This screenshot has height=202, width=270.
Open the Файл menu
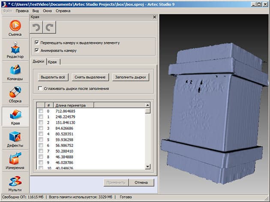tap(8, 11)
